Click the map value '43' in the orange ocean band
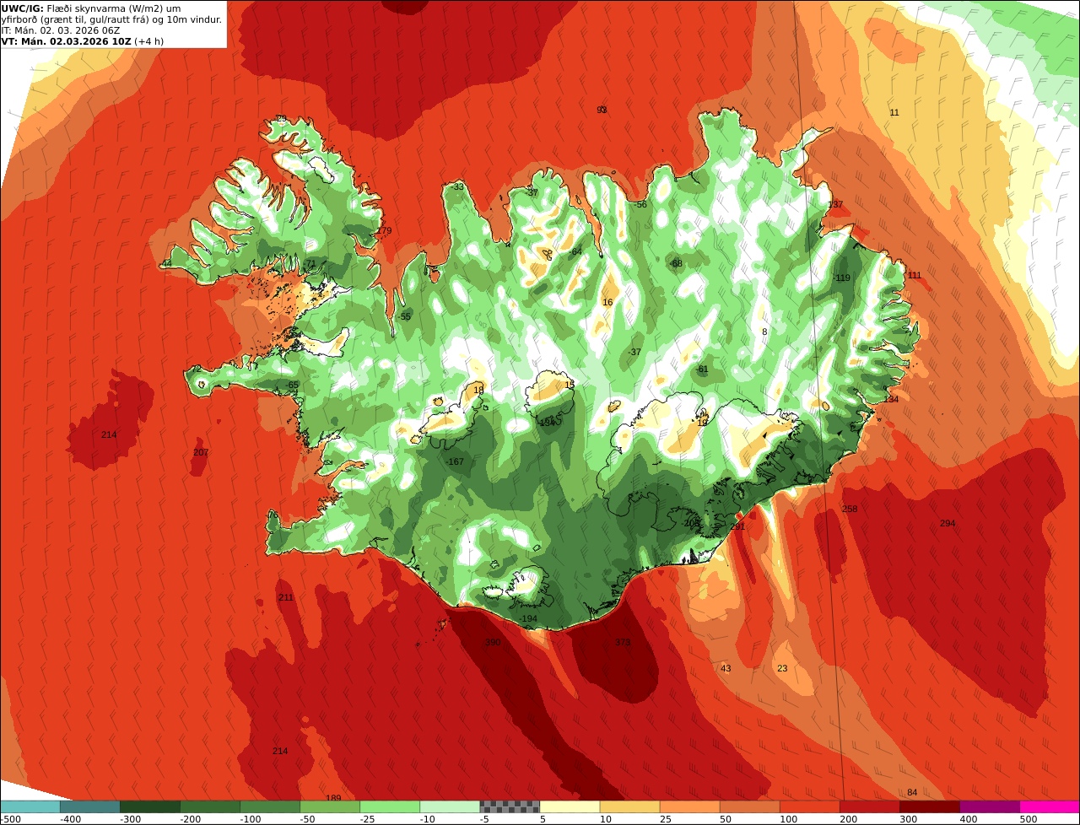1080x825 pixels. click(726, 669)
